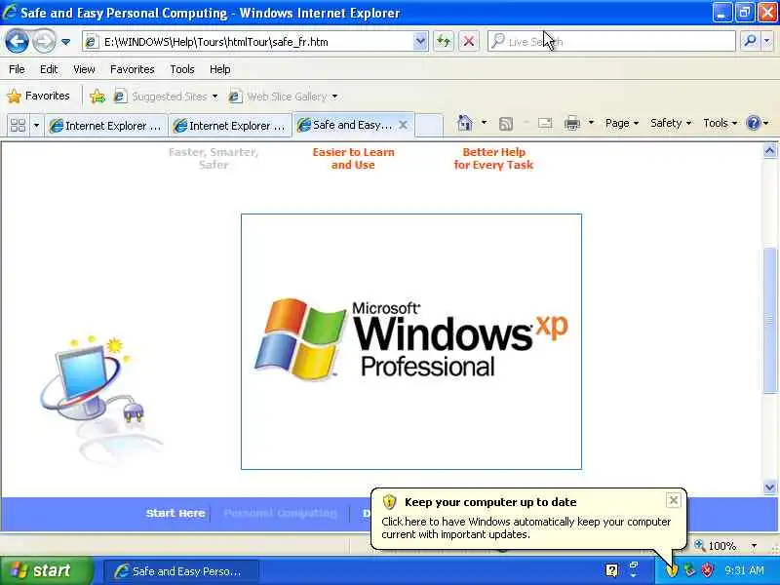
Task: Click the Personal Computing tour bar link
Action: 280,513
